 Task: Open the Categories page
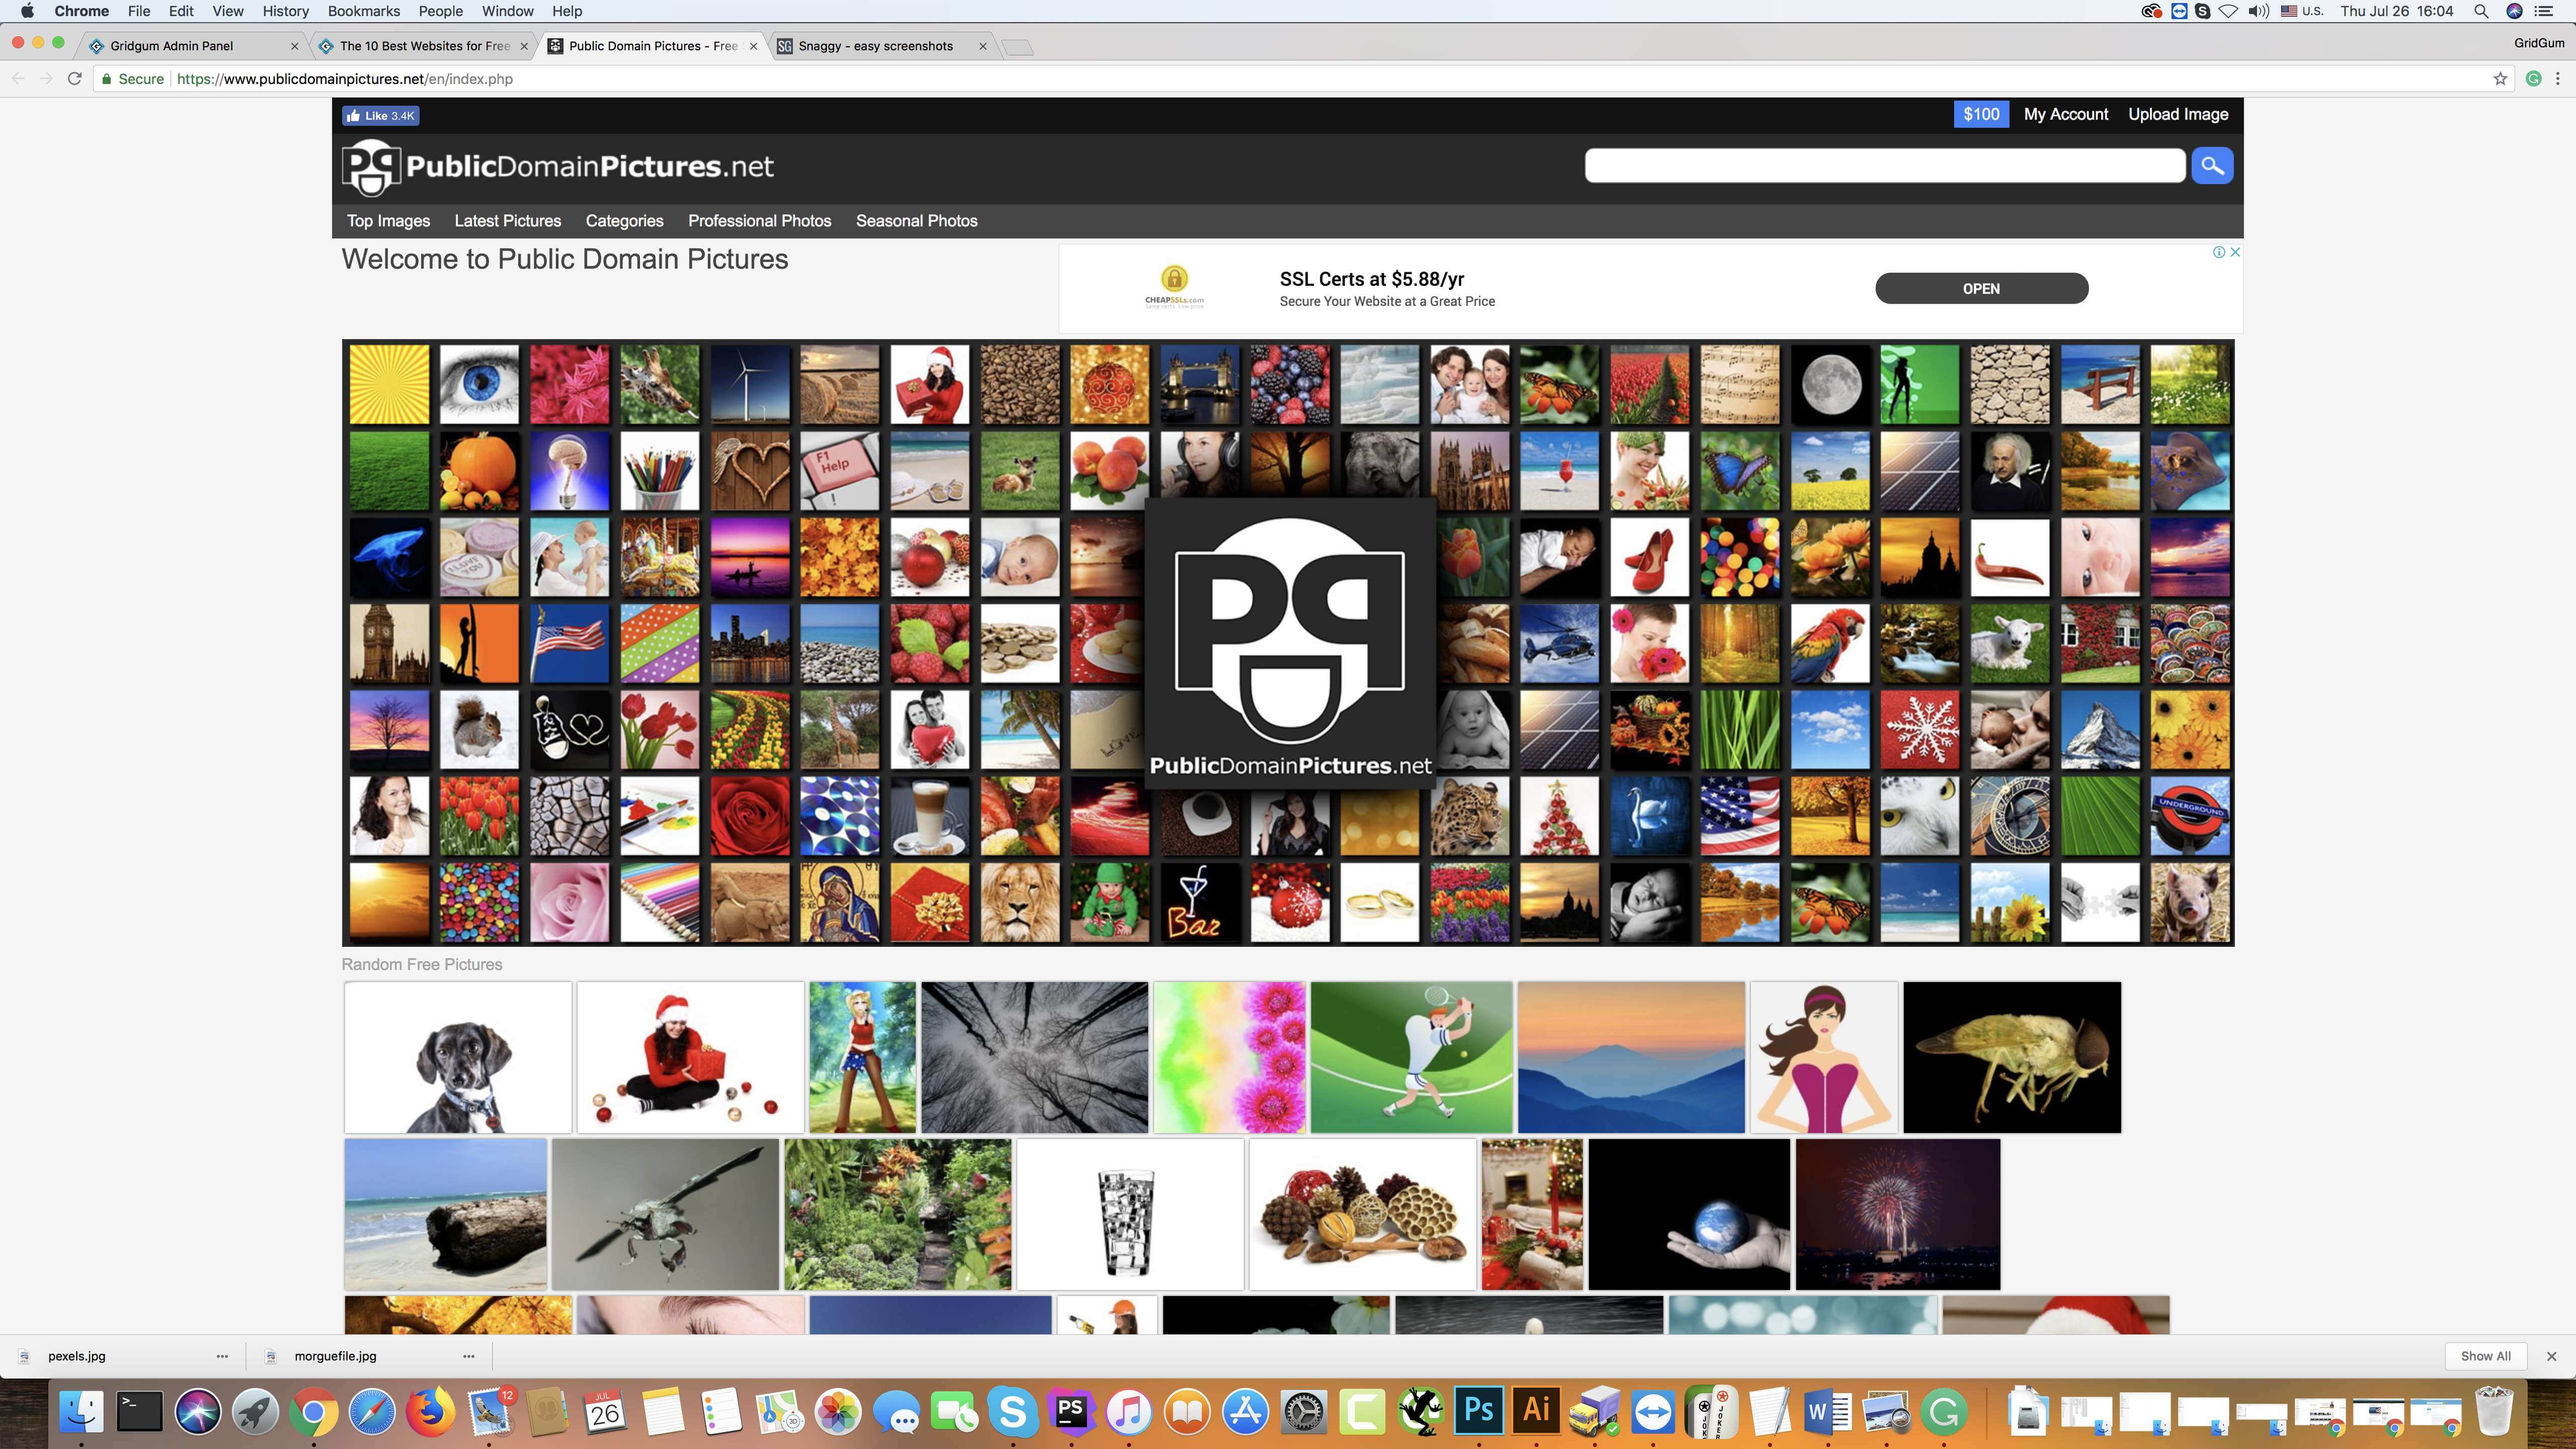pyautogui.click(x=624, y=221)
